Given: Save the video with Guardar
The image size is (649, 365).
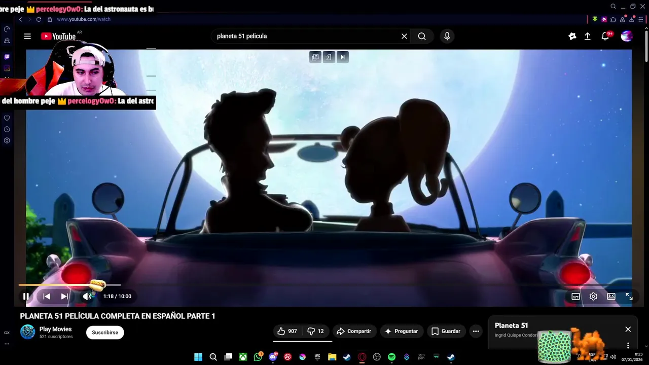Looking at the screenshot, I should click(446, 331).
